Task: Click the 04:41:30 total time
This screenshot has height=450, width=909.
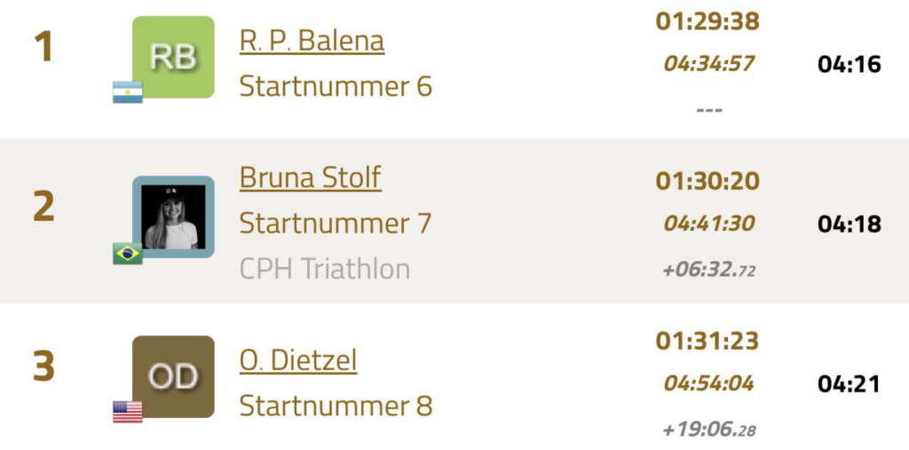Action: [708, 224]
